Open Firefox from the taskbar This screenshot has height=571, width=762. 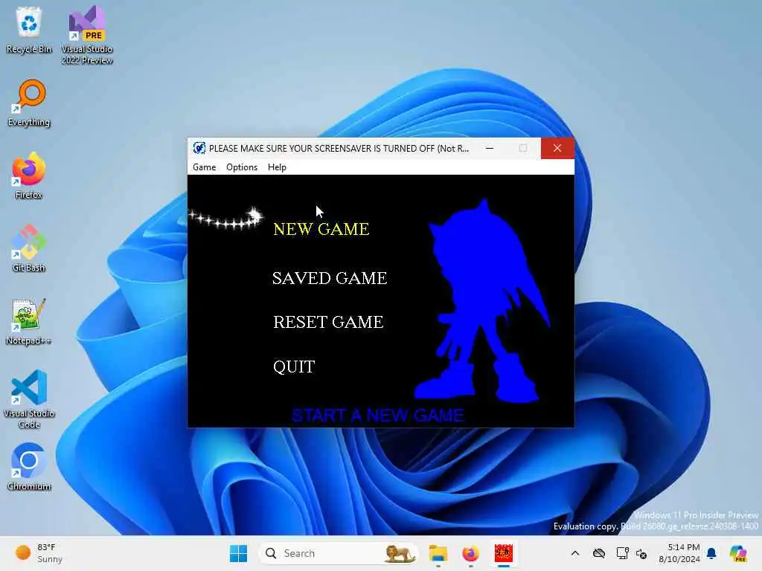coord(470,553)
